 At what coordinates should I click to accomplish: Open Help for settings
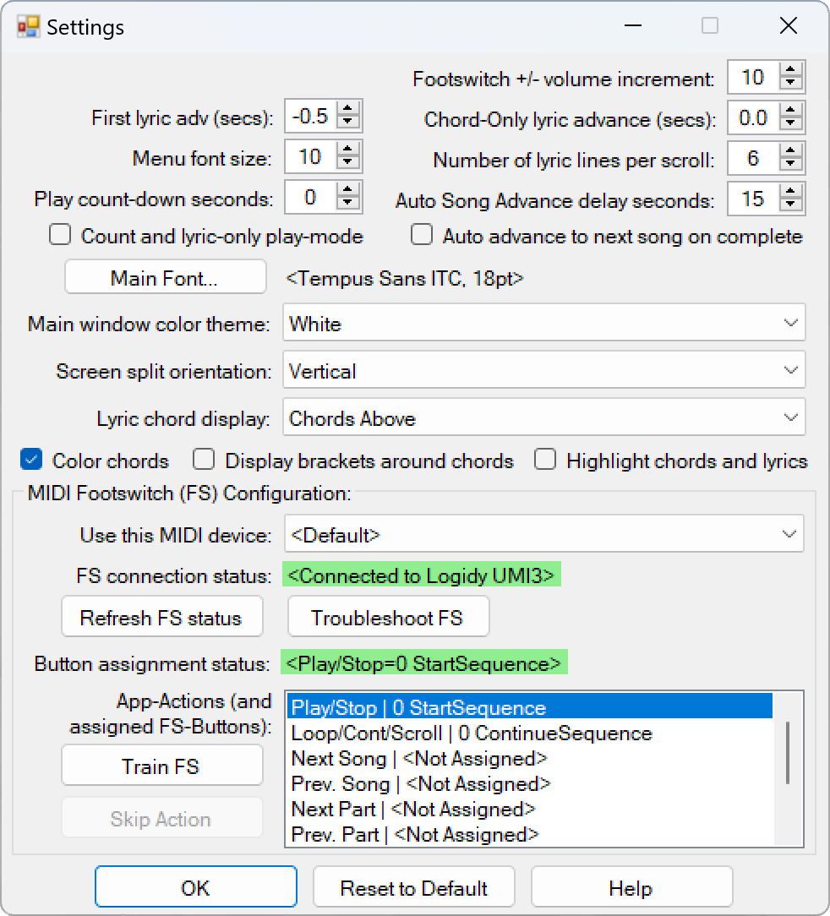pyautogui.click(x=632, y=886)
